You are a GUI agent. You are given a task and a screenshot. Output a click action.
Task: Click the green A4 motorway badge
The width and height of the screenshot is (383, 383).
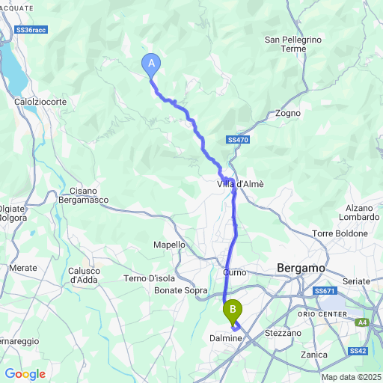(362, 322)
